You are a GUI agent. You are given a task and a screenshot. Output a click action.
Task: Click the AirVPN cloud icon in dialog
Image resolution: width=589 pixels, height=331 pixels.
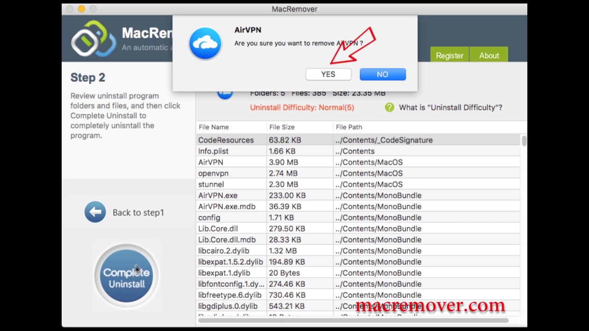click(x=205, y=43)
